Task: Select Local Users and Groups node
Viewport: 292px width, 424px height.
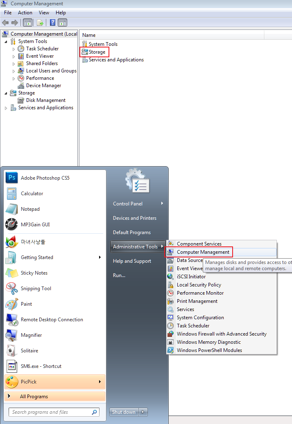Action: point(51,70)
